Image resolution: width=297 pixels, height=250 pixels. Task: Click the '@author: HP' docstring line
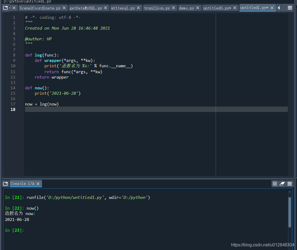(38, 39)
